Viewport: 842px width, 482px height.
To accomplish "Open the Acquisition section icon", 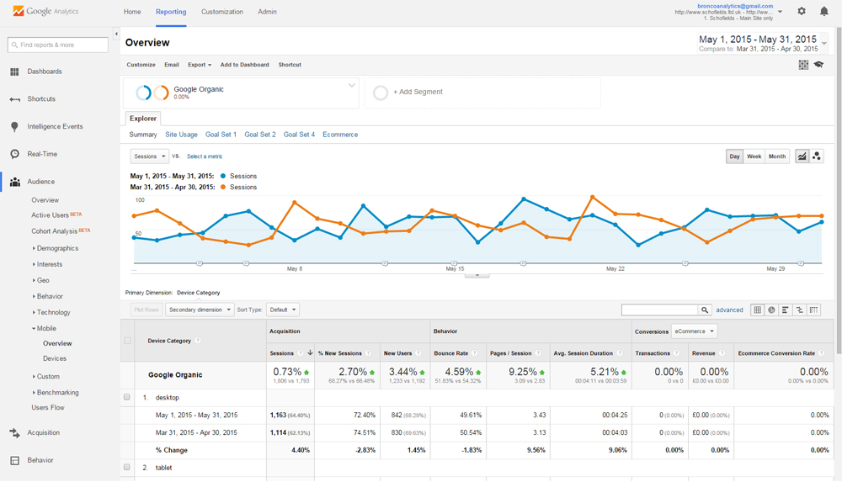I will coord(14,432).
